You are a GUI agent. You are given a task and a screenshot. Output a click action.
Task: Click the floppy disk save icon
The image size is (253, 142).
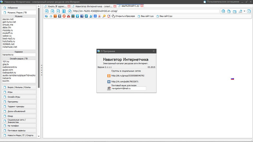pos(64,11)
